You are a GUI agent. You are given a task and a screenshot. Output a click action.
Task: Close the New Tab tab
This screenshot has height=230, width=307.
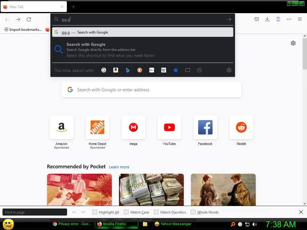click(62, 7)
